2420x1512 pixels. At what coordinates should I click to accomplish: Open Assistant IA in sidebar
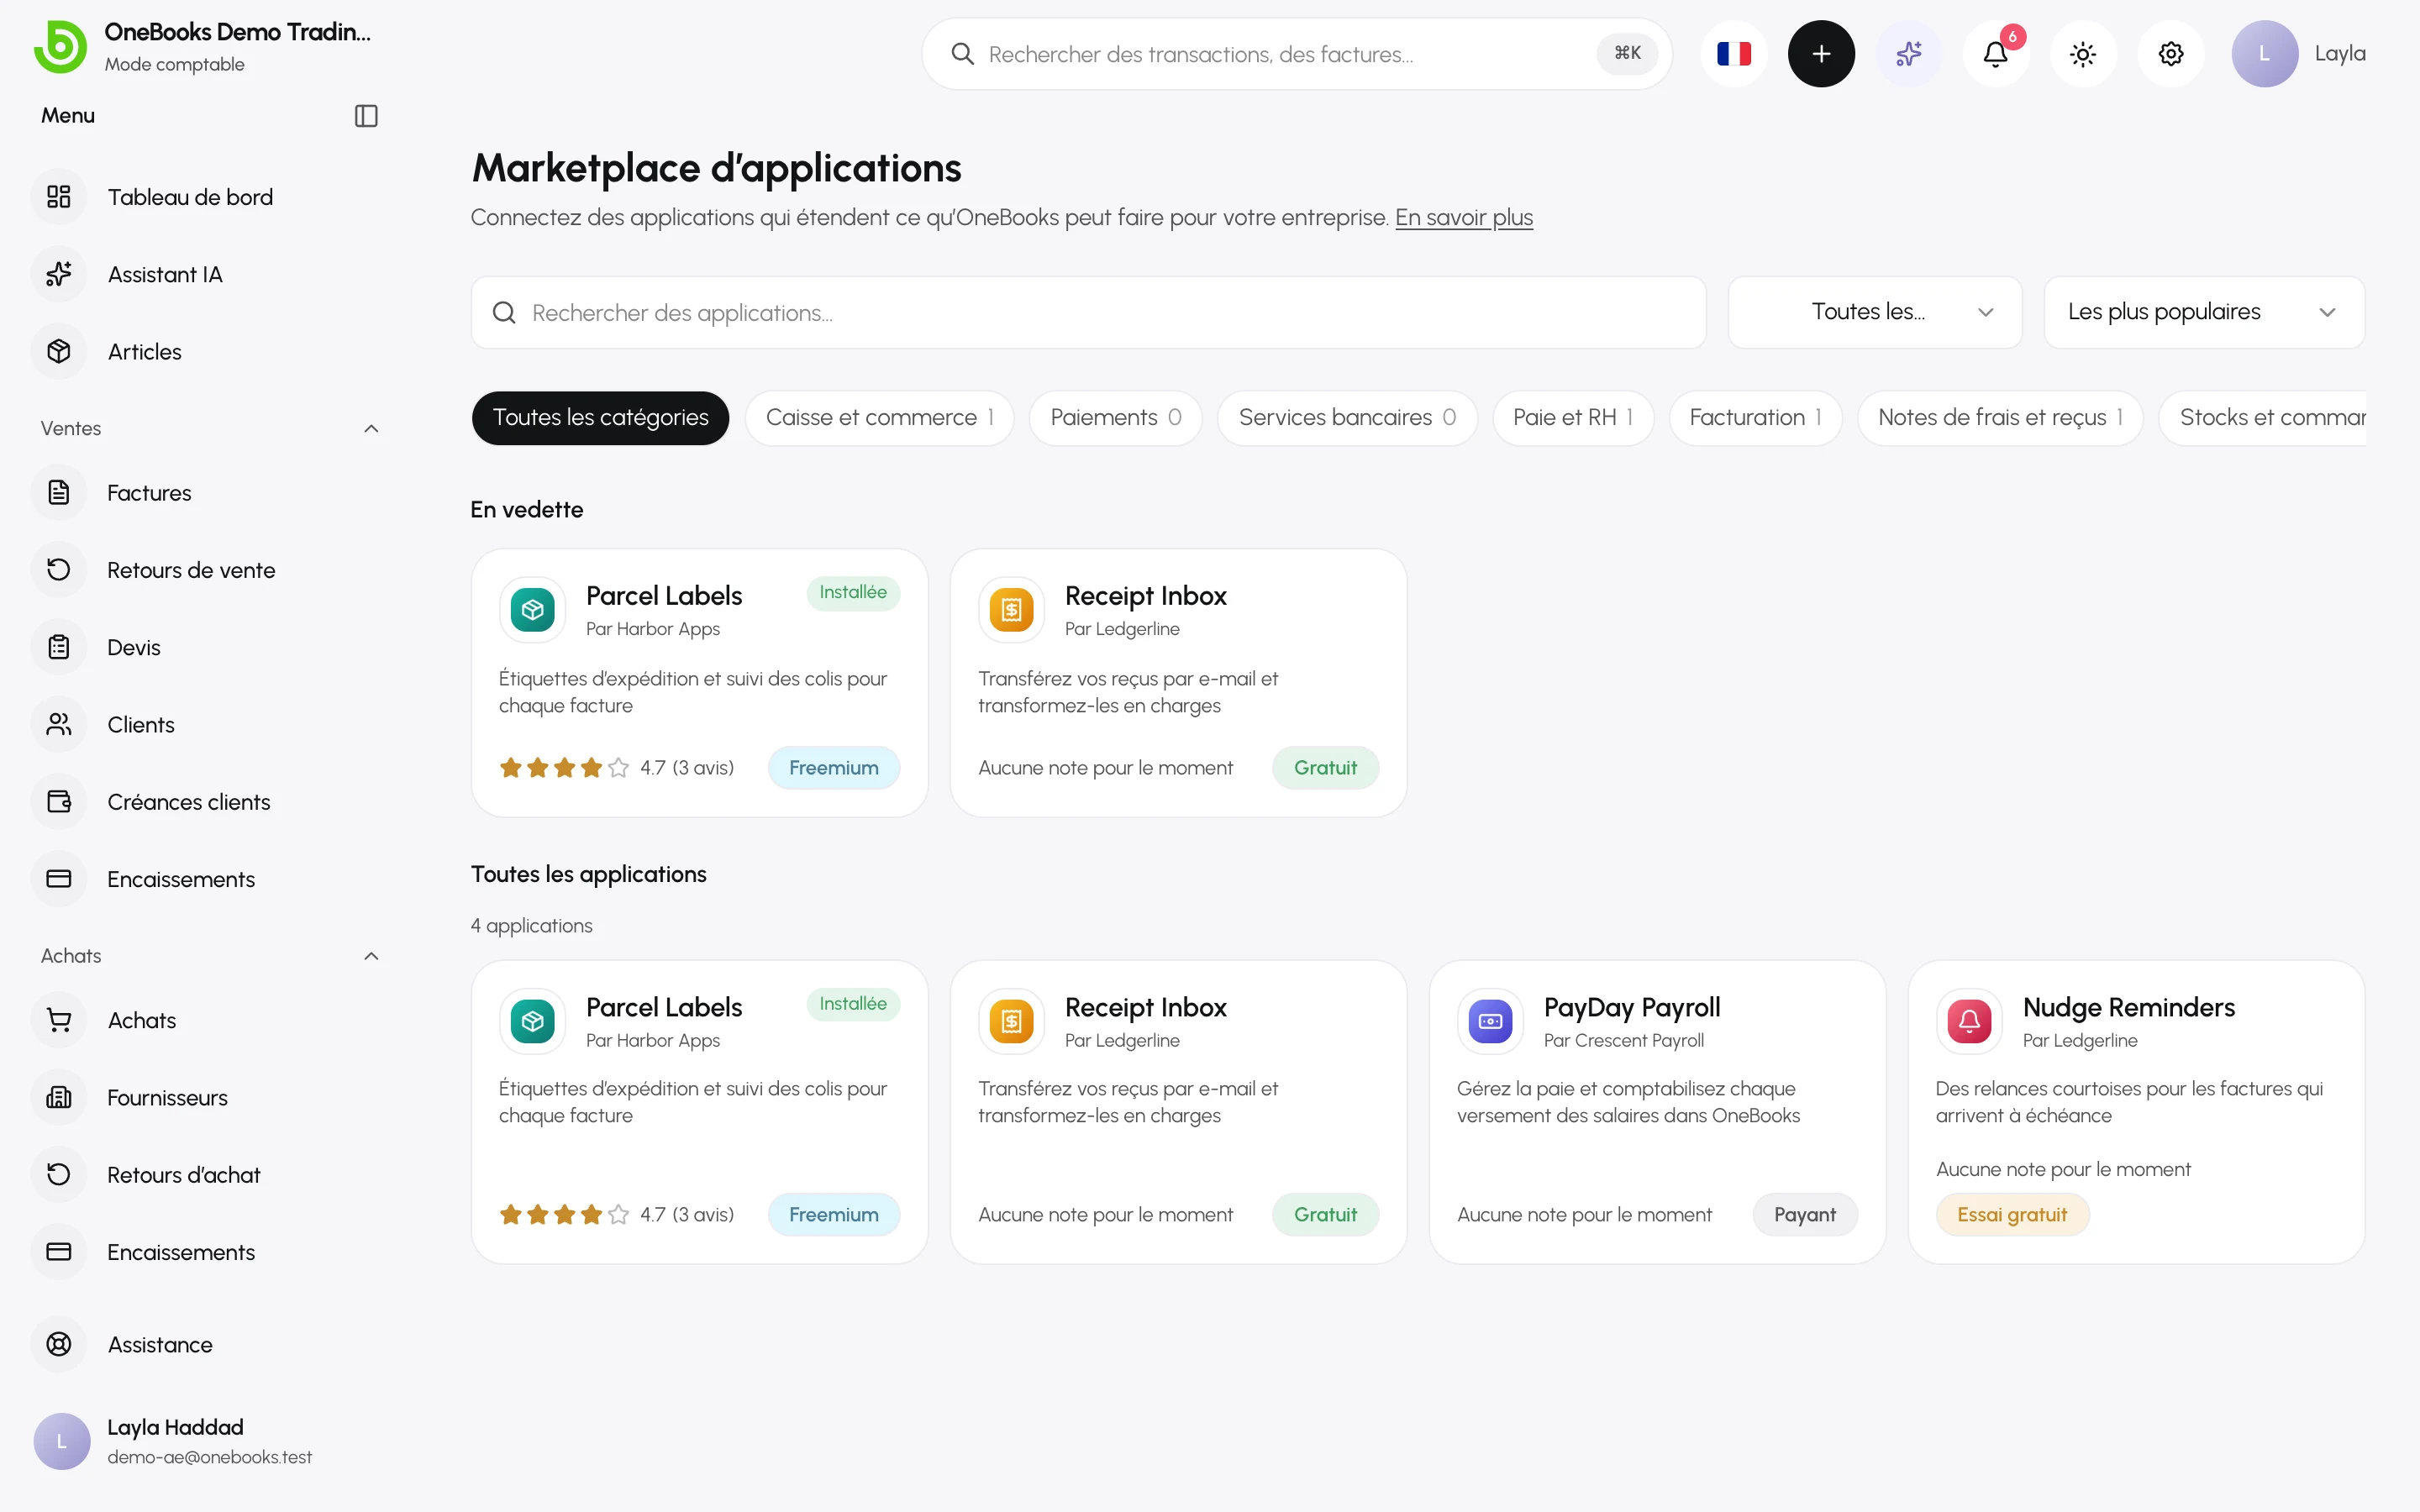[205, 274]
